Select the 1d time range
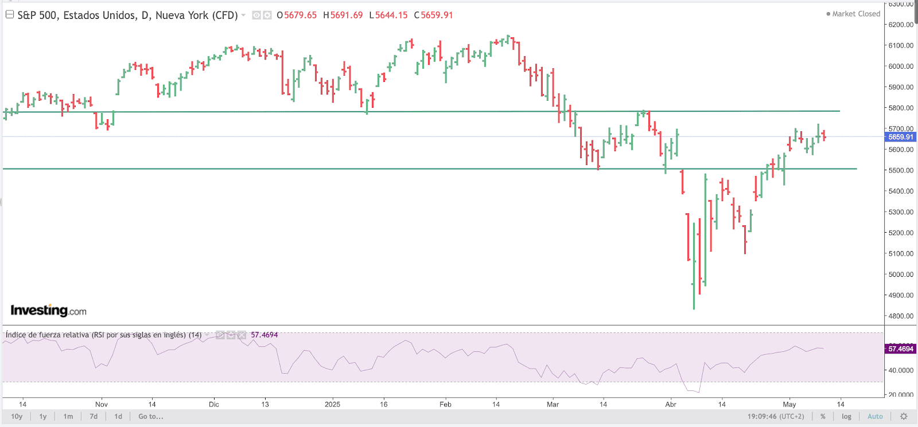Image resolution: width=918 pixels, height=427 pixels. (x=118, y=417)
